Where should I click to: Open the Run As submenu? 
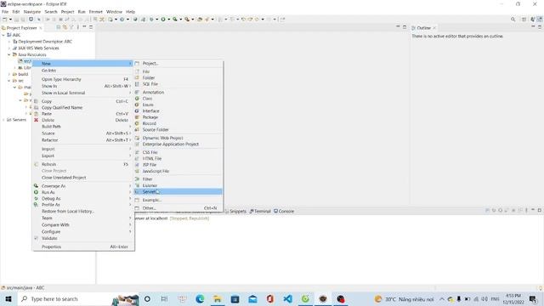[83, 192]
